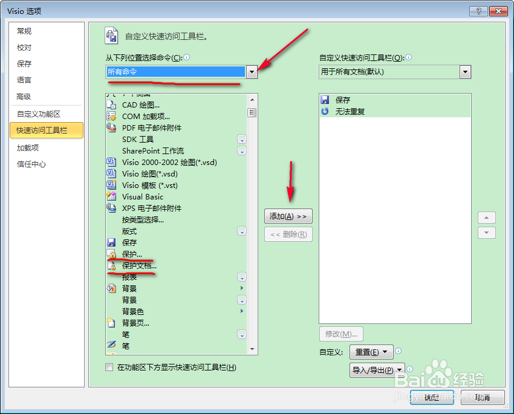Viewport: 514px width, 414px height.
Task: Click the commands list scroll up arrow
Action: 252,100
